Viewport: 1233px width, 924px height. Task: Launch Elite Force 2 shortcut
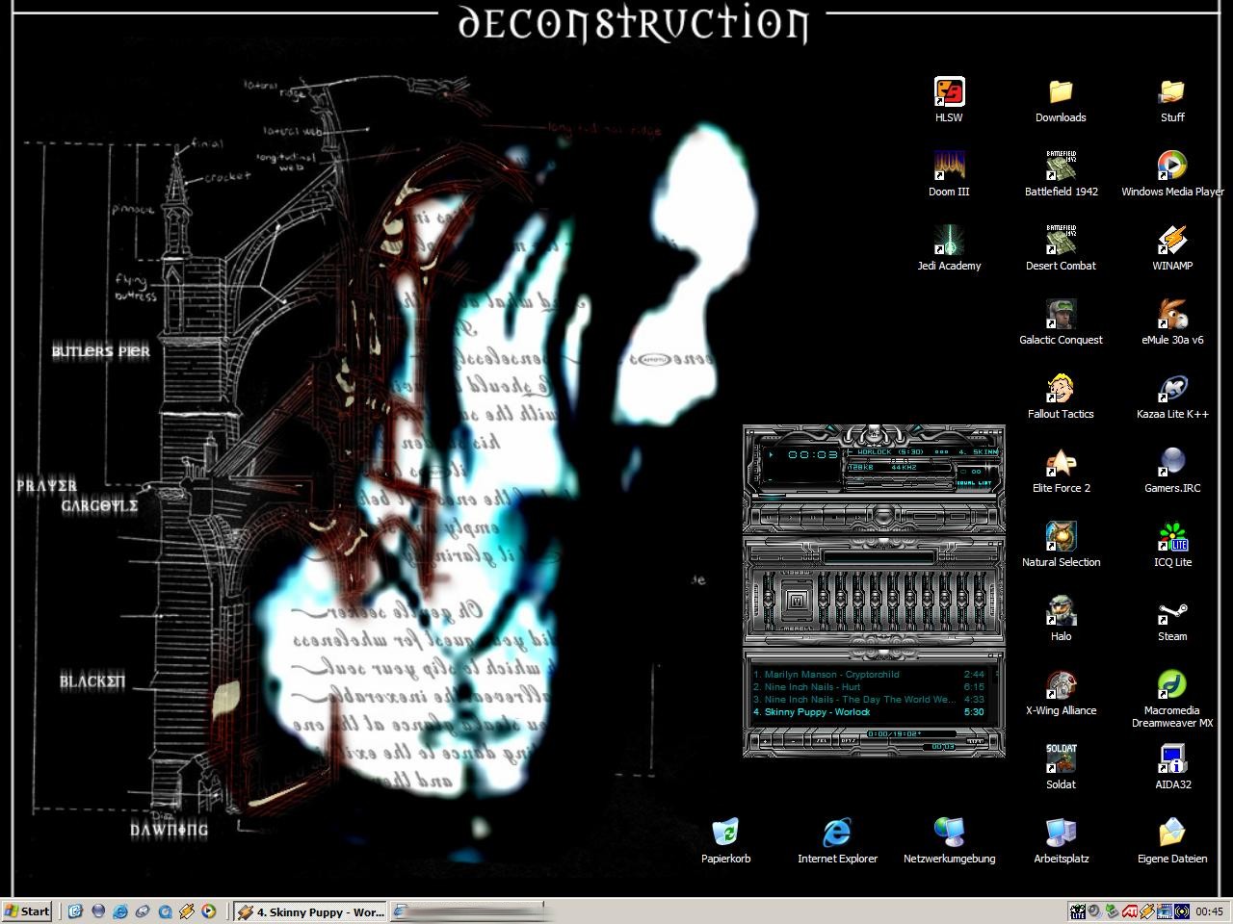[1061, 471]
